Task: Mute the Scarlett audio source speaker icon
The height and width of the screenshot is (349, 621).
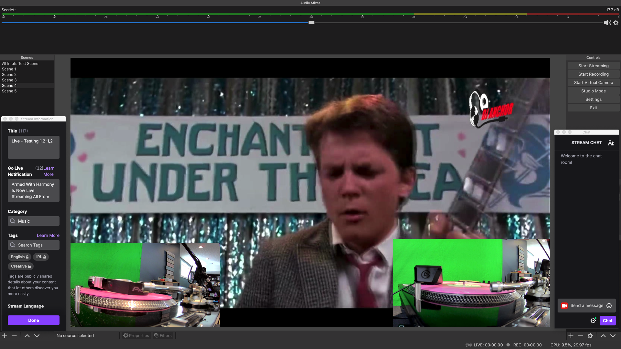Action: click(607, 23)
